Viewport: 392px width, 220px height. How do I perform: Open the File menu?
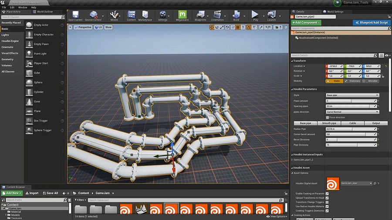(4, 7)
